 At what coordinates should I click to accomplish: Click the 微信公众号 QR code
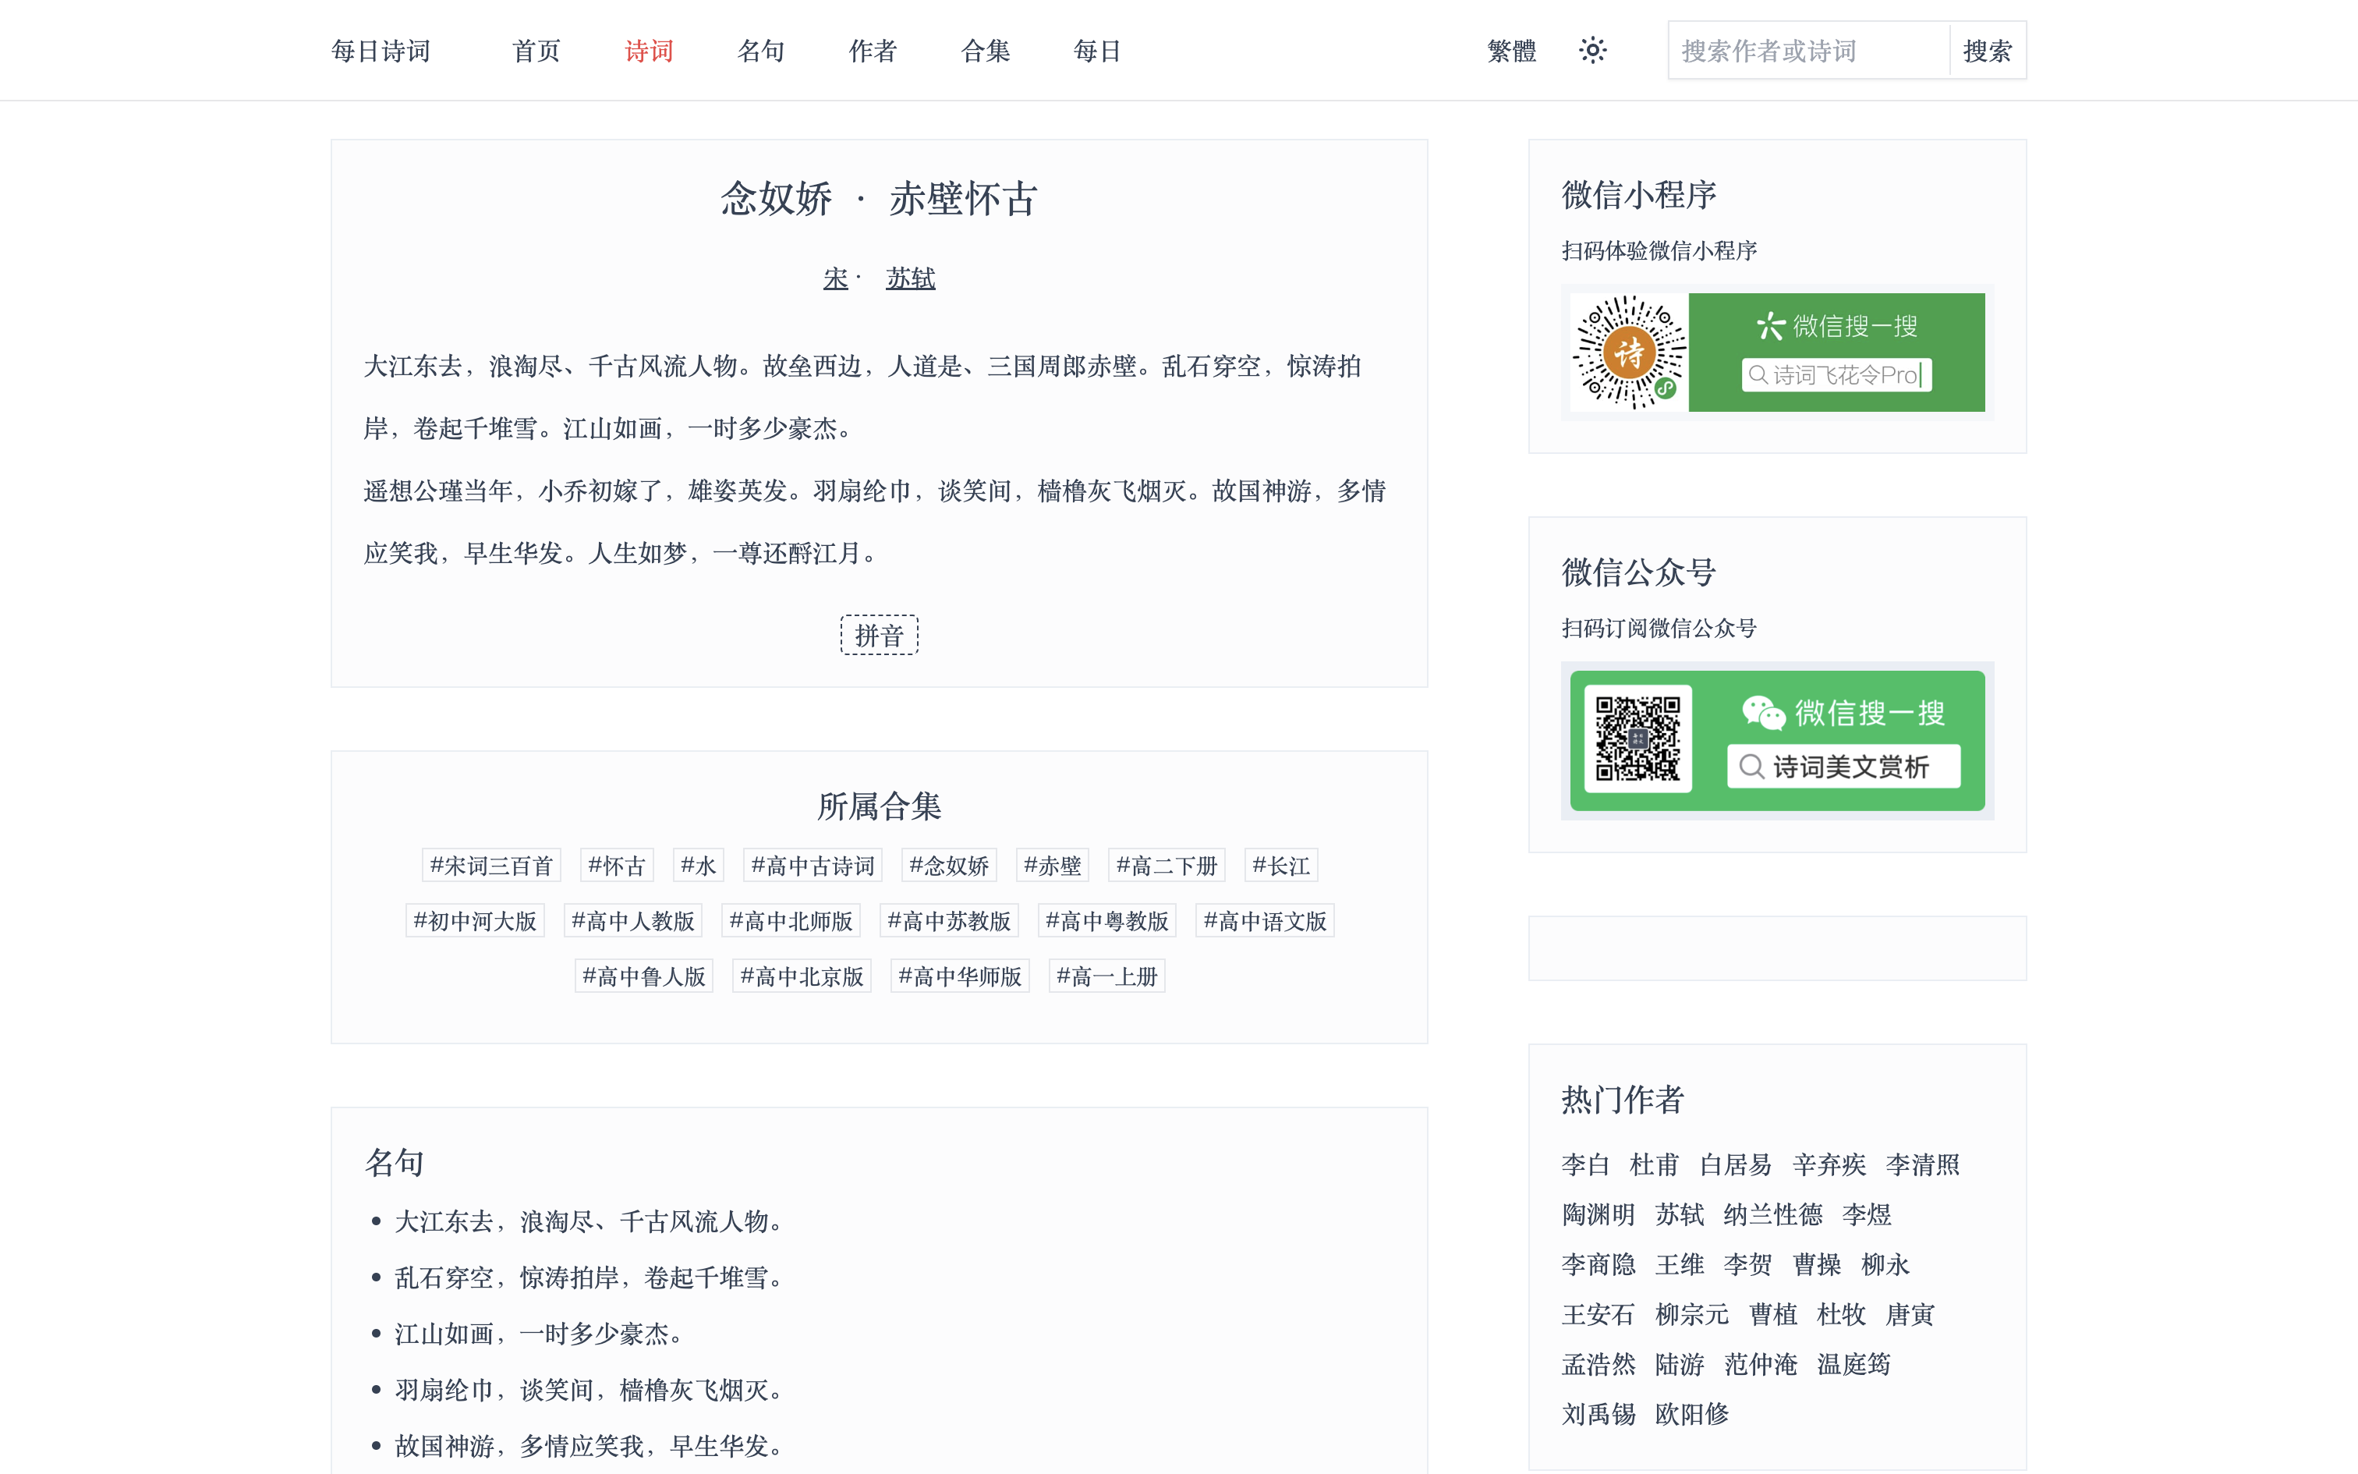point(1638,739)
